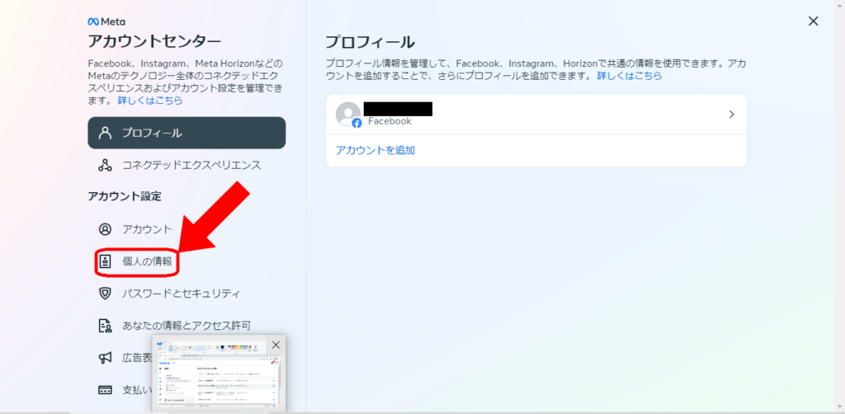Click the document icon beside あなたの情報とアクセス許可
This screenshot has height=414, width=845.
(105, 326)
